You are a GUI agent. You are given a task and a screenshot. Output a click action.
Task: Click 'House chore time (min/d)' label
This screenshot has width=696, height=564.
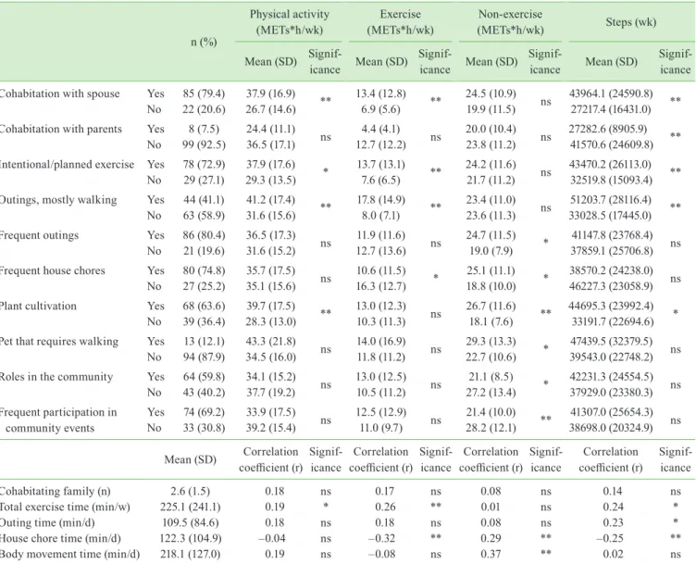(60, 539)
